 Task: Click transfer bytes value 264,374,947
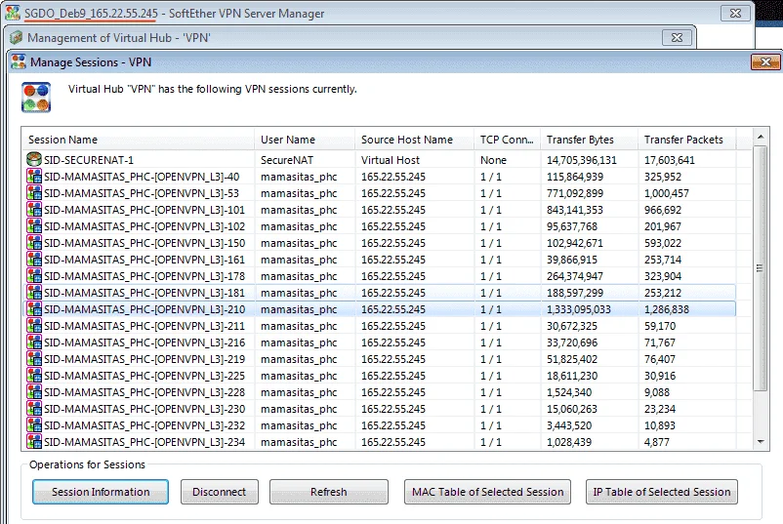[575, 276]
